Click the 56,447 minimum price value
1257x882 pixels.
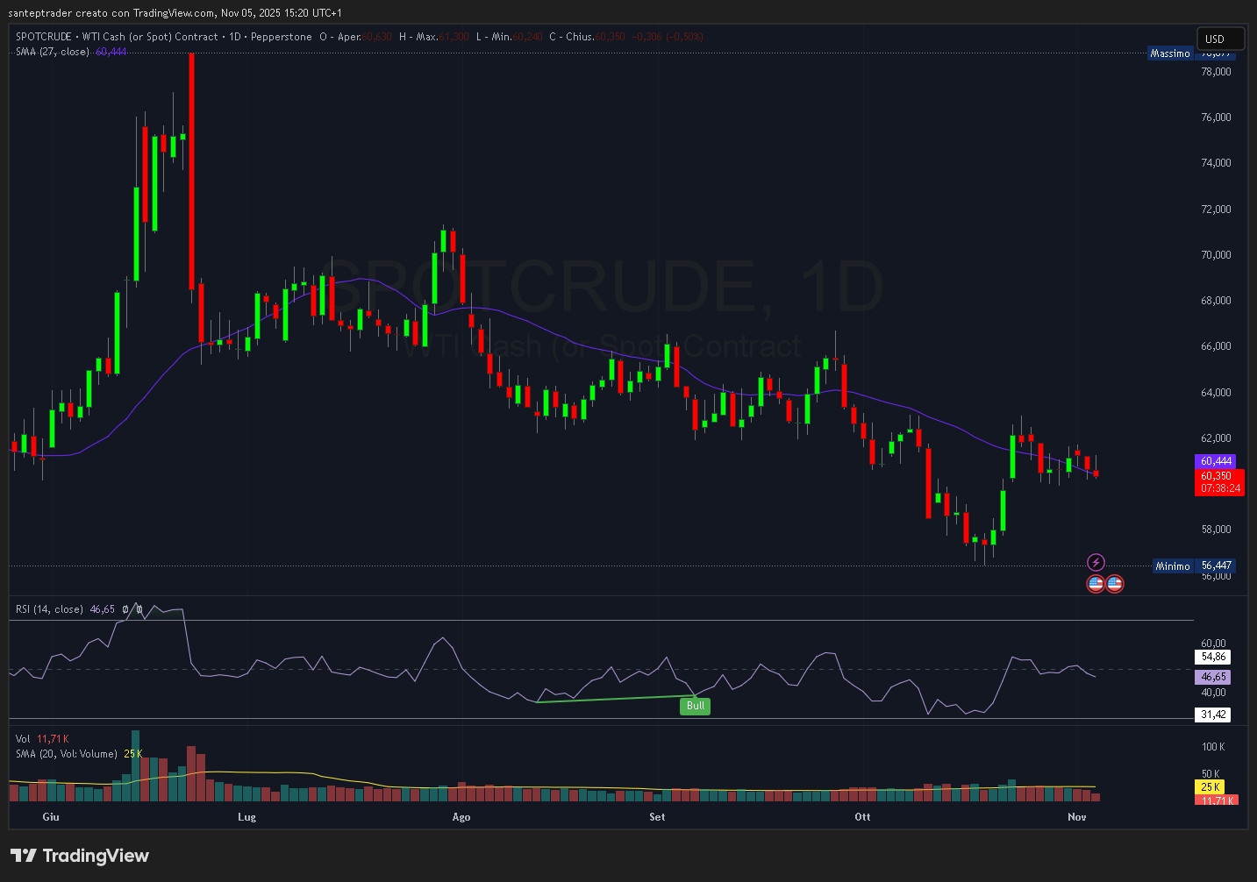point(1216,566)
